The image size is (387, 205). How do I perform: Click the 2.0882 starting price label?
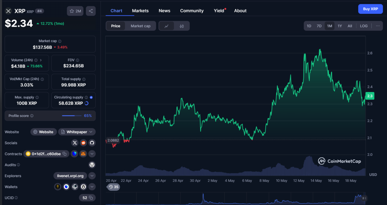tap(113, 140)
